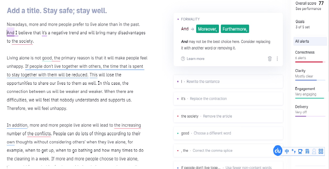Click the document title field
The image size is (329, 169).
[x=57, y=11]
